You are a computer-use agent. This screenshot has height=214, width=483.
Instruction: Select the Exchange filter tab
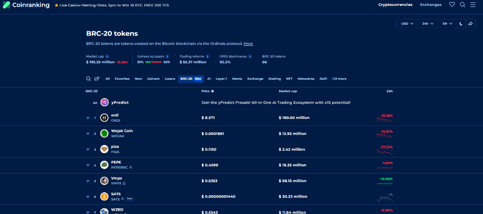255,79
